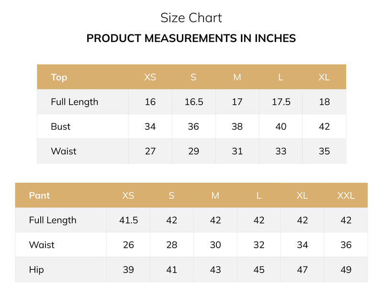
Task: Select Pant Waist value 30
Action: [215, 245]
